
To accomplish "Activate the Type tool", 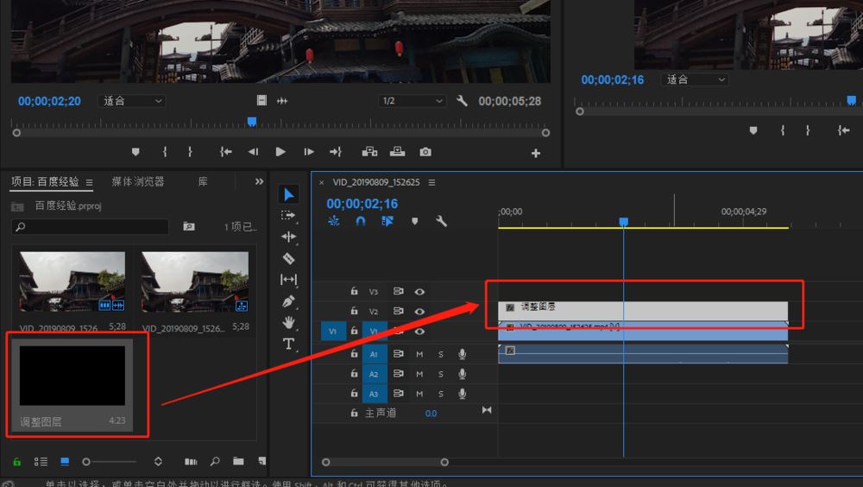I will (288, 344).
